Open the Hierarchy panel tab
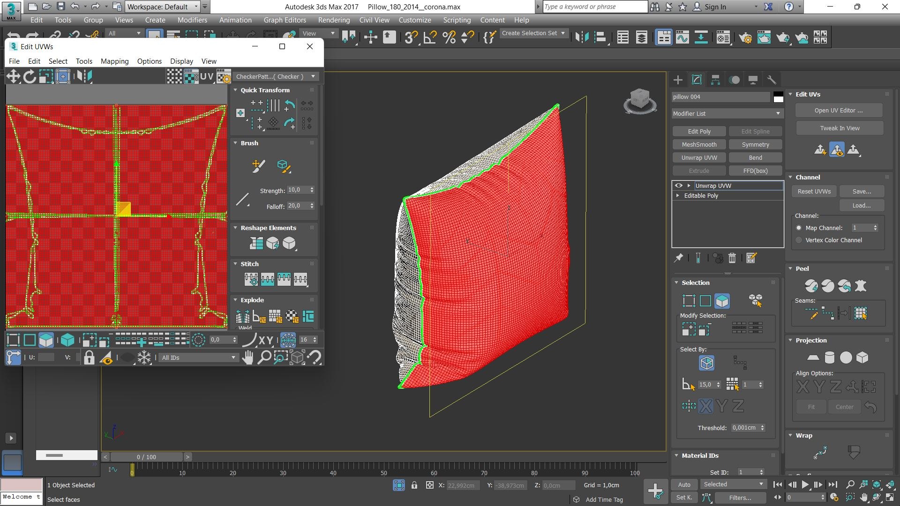The width and height of the screenshot is (900, 506). coord(715,80)
